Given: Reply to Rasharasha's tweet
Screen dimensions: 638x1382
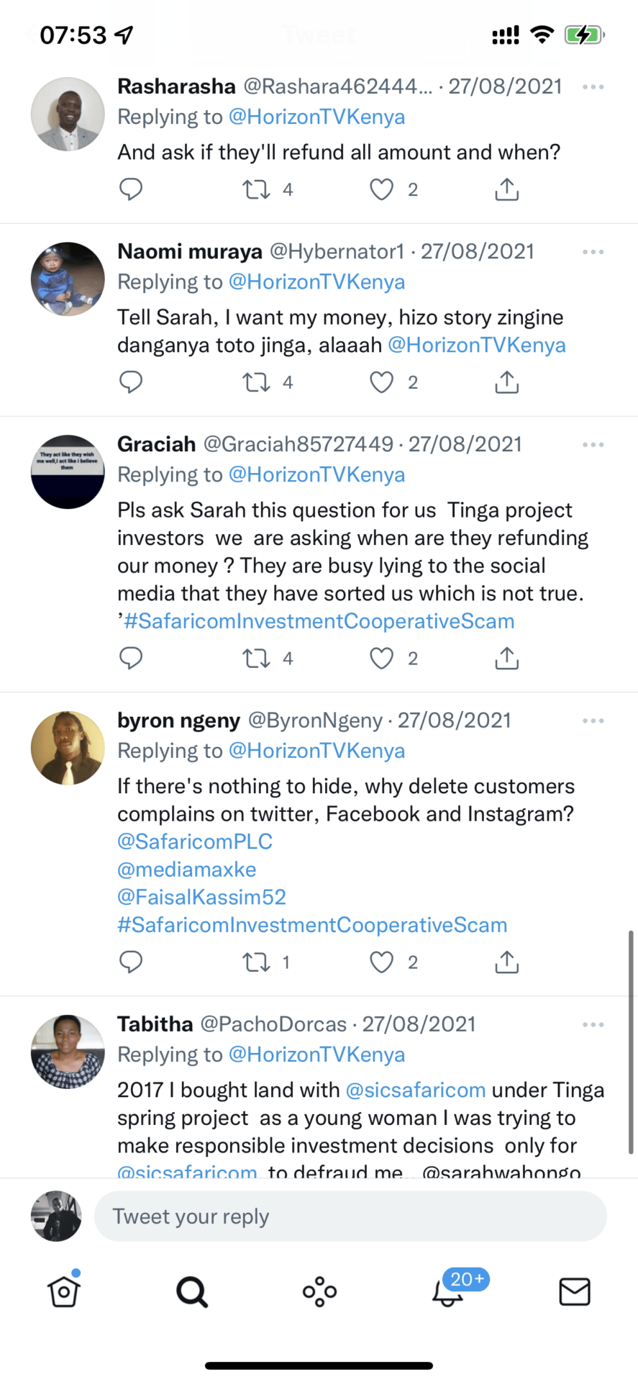Looking at the screenshot, I should 130,189.
